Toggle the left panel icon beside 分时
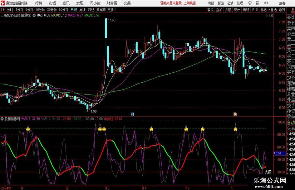Screen dimensions: 295x190 pyautogui.click(x=3, y=10)
